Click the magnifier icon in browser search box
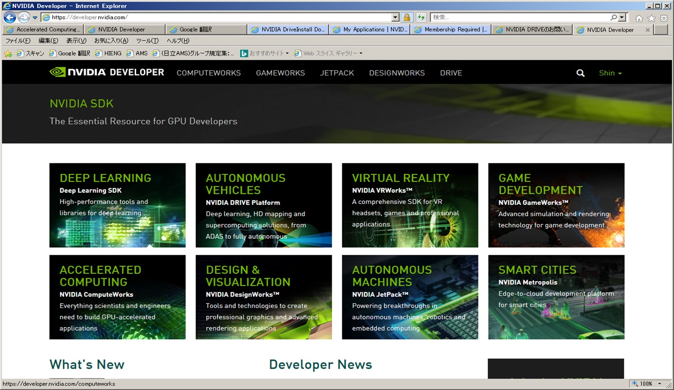The width and height of the screenshot is (674, 390). click(x=614, y=17)
